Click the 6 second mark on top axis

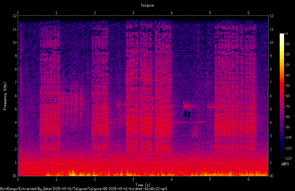click(248, 13)
